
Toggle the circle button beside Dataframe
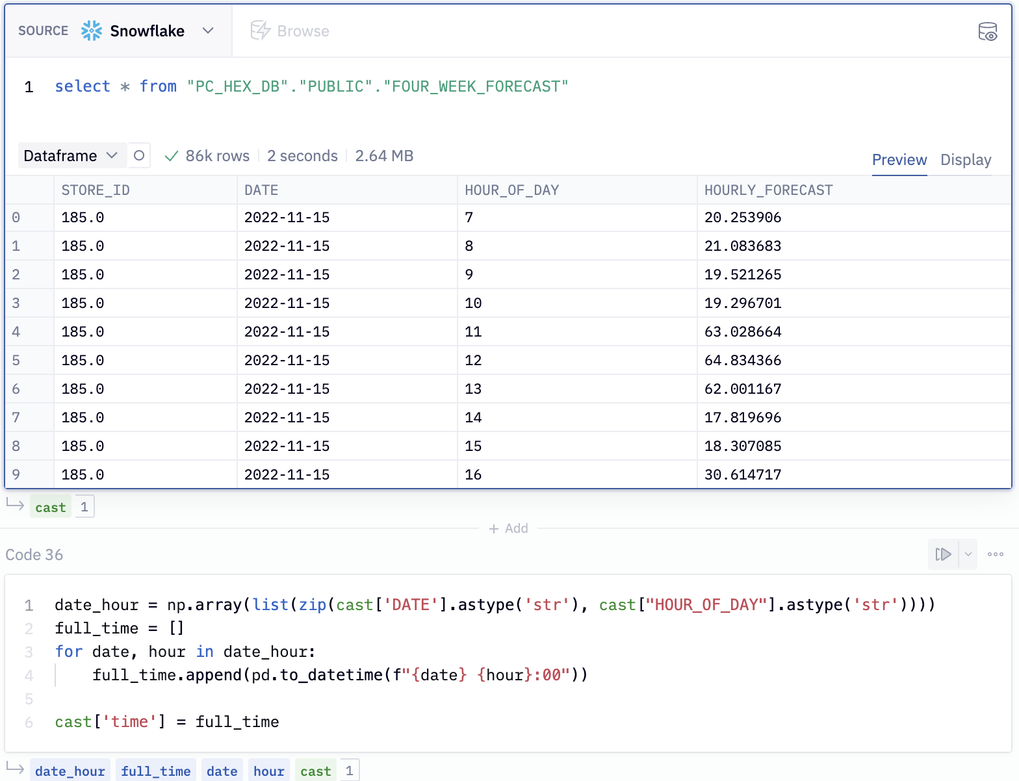tap(139, 156)
